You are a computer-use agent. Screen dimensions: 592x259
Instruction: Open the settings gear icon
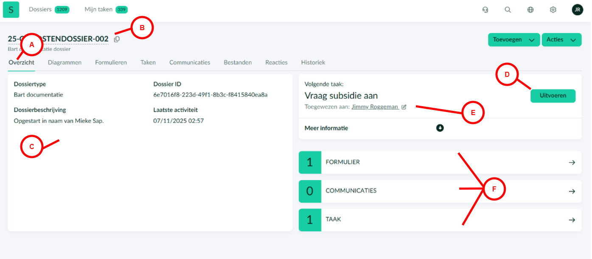[x=553, y=10]
